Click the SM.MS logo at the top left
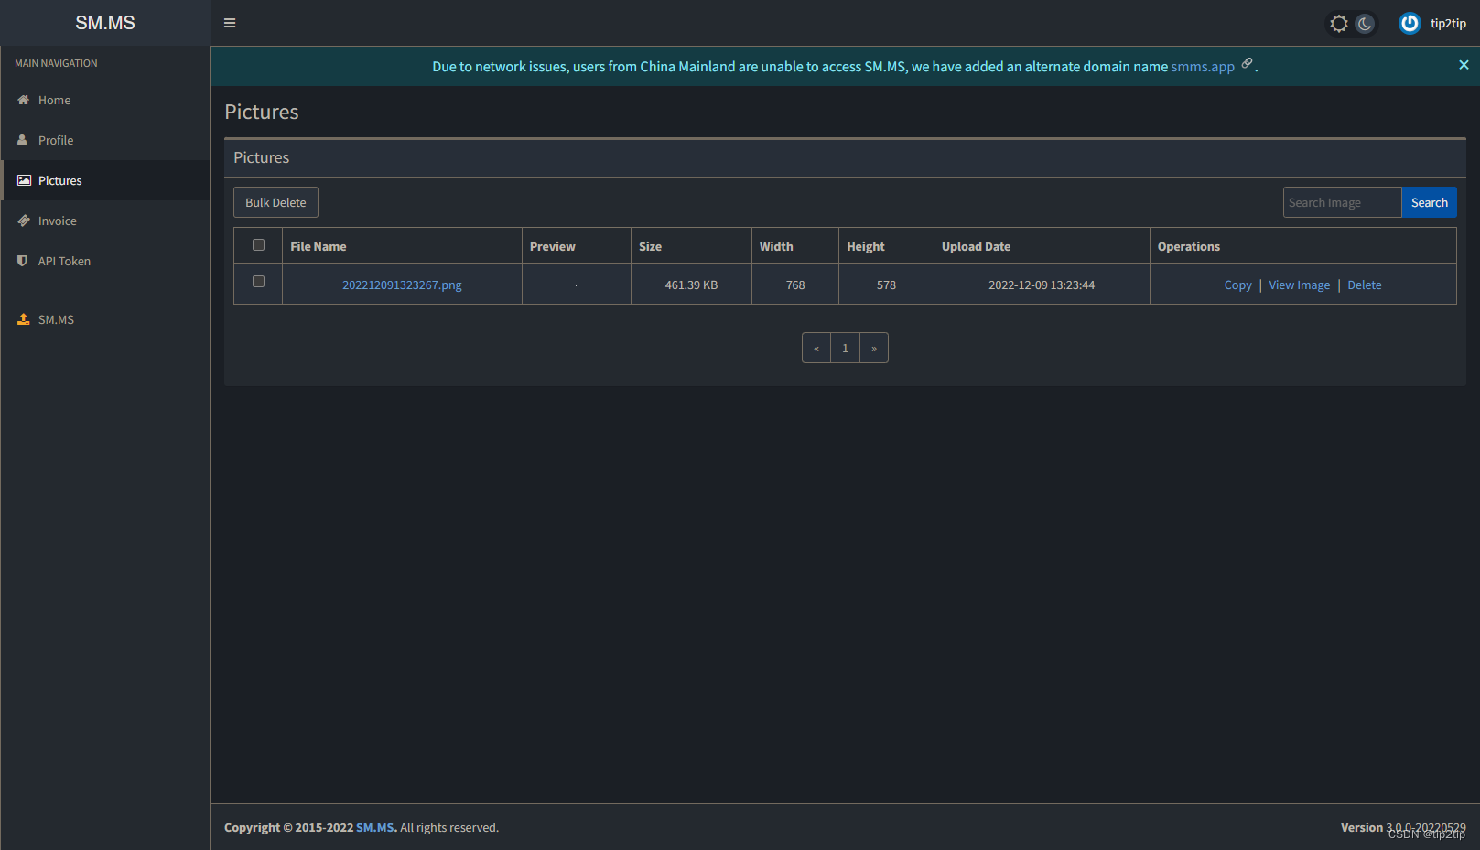The image size is (1480, 850). tap(105, 23)
